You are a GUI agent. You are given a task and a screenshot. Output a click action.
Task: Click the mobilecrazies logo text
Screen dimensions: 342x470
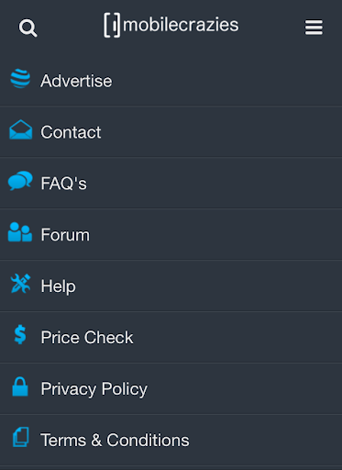click(181, 25)
